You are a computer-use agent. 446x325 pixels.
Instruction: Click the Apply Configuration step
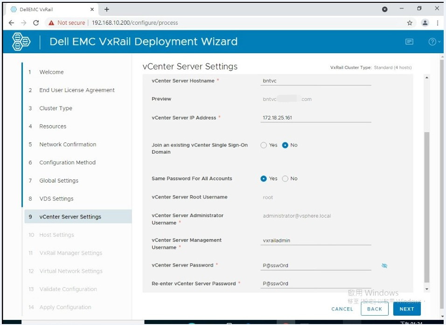65,307
